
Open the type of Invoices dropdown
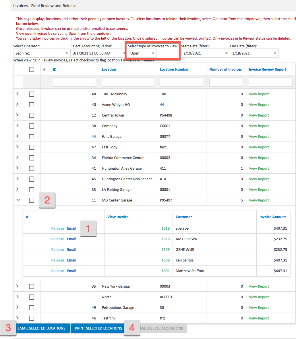click(142, 53)
